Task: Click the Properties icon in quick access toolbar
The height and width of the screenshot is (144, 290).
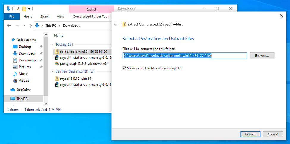Action: coord(18,9)
